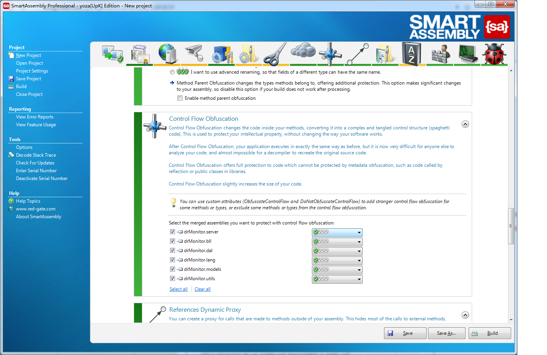The image size is (547, 355).
Task: Select the certificate signing toolbar icon
Action: [140, 54]
